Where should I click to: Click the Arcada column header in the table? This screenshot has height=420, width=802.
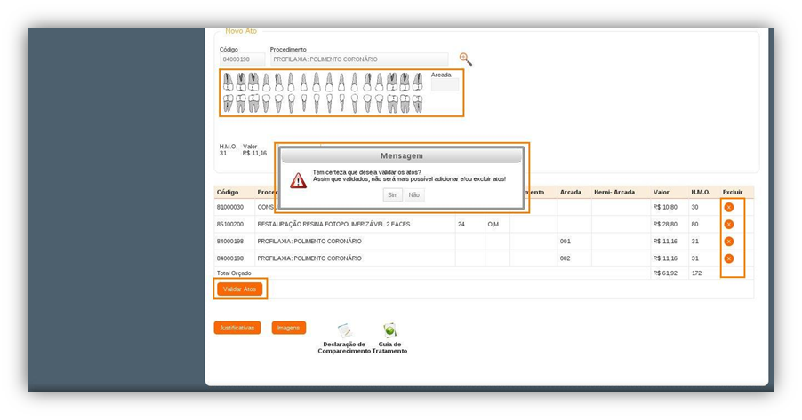(x=570, y=192)
